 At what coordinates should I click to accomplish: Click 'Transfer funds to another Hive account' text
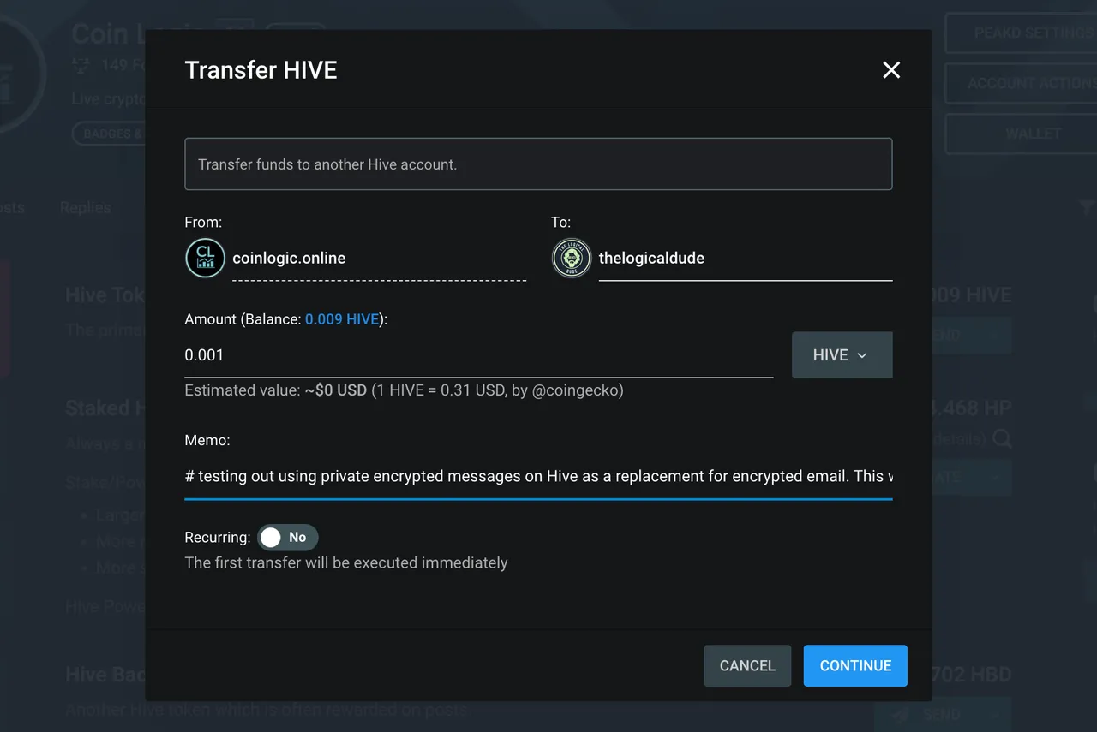(327, 164)
